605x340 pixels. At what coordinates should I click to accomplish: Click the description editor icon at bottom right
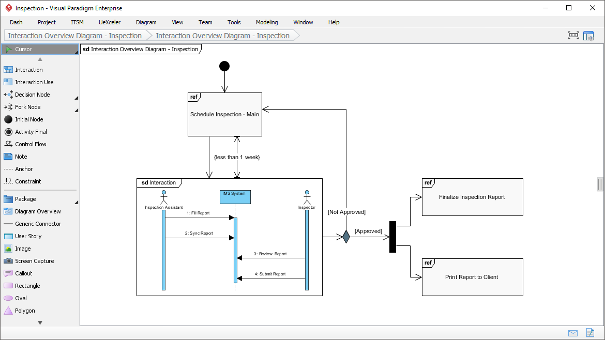590,333
